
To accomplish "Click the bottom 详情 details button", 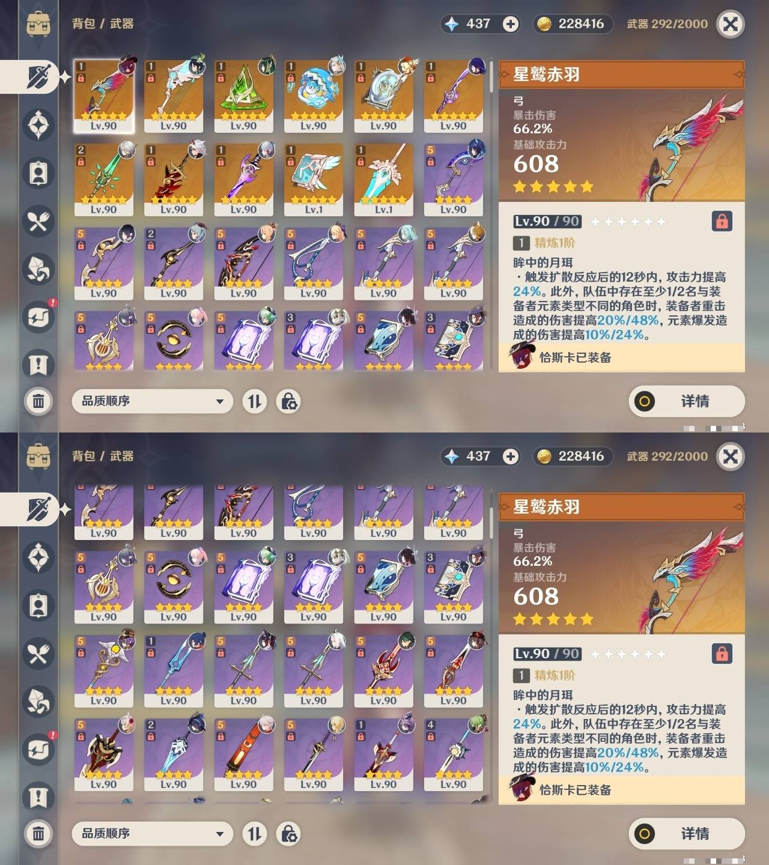I will tap(687, 834).
